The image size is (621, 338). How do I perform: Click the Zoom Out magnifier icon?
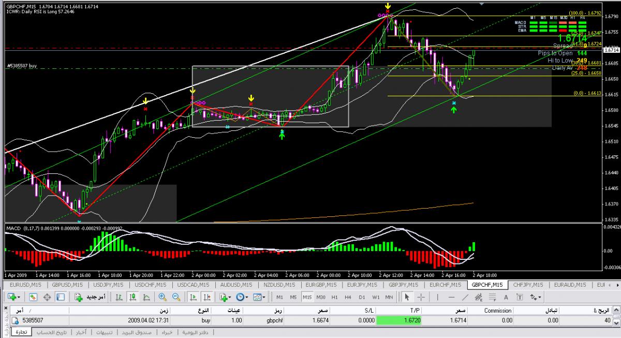tap(176, 297)
